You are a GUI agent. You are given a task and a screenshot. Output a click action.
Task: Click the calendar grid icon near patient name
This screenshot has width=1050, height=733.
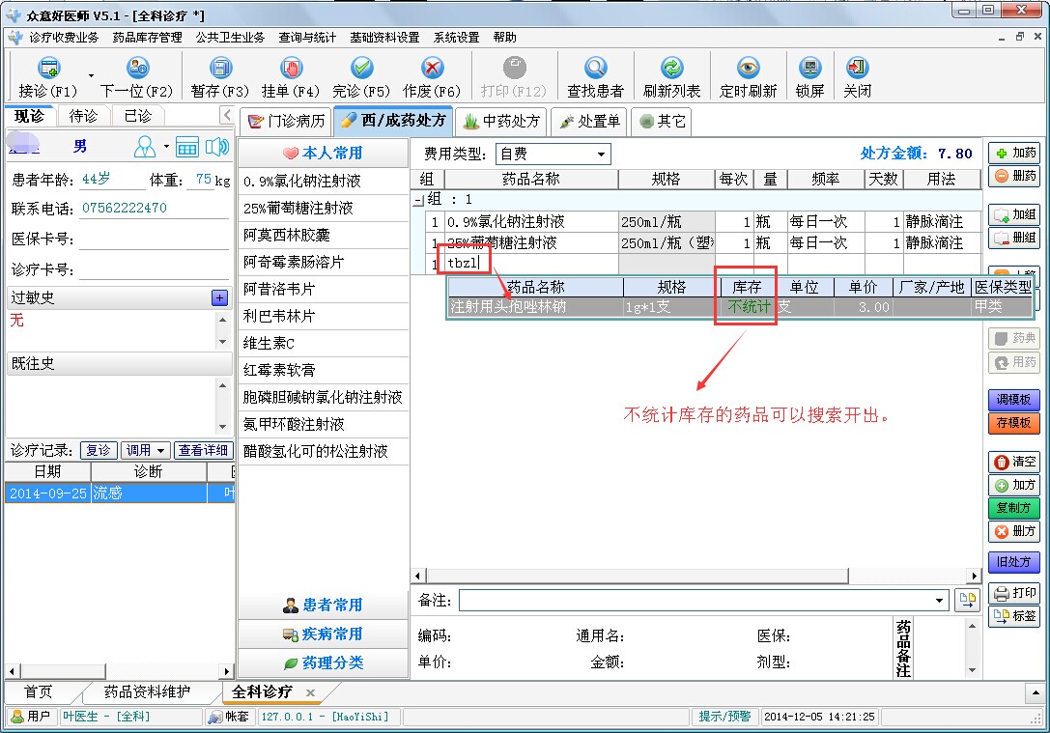187,147
